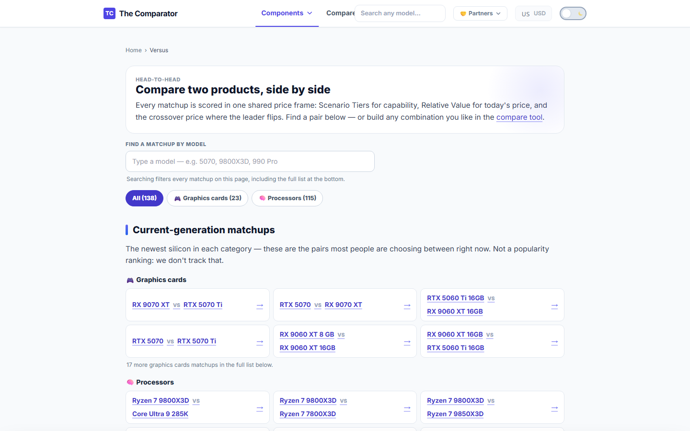Open RX 9070 XT link in the RTX 5070 vs RX 9070 XT card
The height and width of the screenshot is (431, 690).
pyautogui.click(x=344, y=305)
